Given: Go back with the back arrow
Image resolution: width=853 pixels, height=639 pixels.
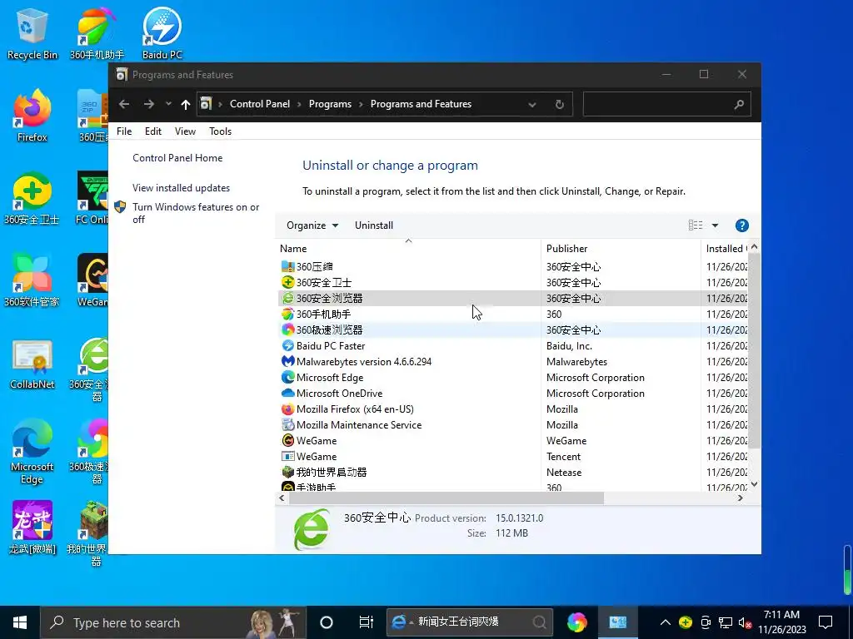Looking at the screenshot, I should click(124, 104).
